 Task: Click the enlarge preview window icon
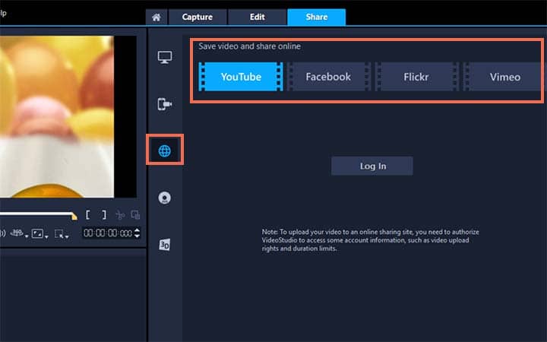pyautogui.click(x=135, y=214)
